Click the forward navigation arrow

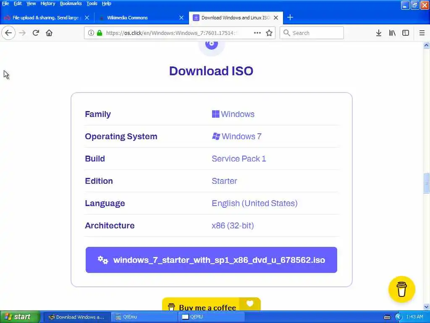click(x=22, y=33)
